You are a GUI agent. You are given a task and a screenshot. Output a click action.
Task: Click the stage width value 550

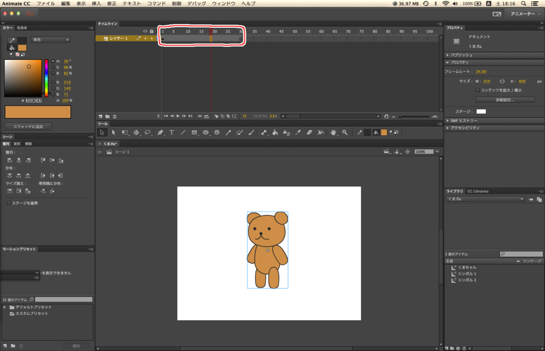coord(486,81)
